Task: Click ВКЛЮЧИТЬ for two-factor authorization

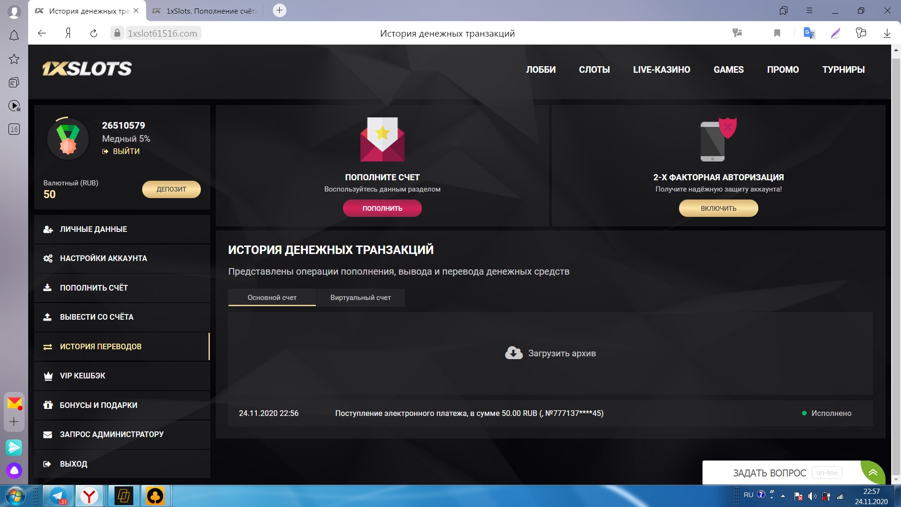Action: click(x=718, y=208)
